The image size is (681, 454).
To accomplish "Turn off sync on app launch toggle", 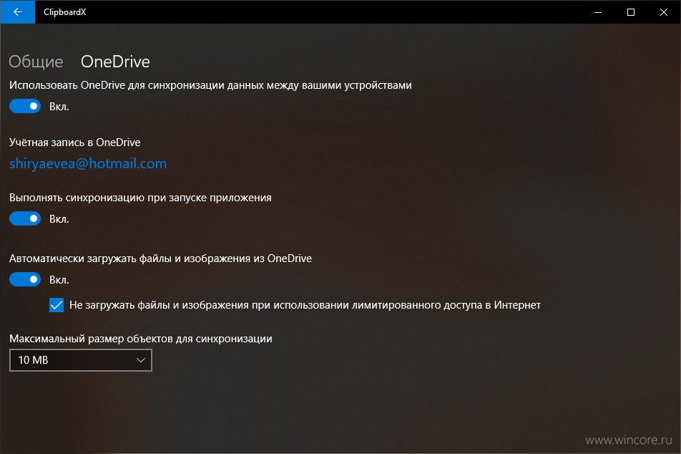I will point(25,218).
